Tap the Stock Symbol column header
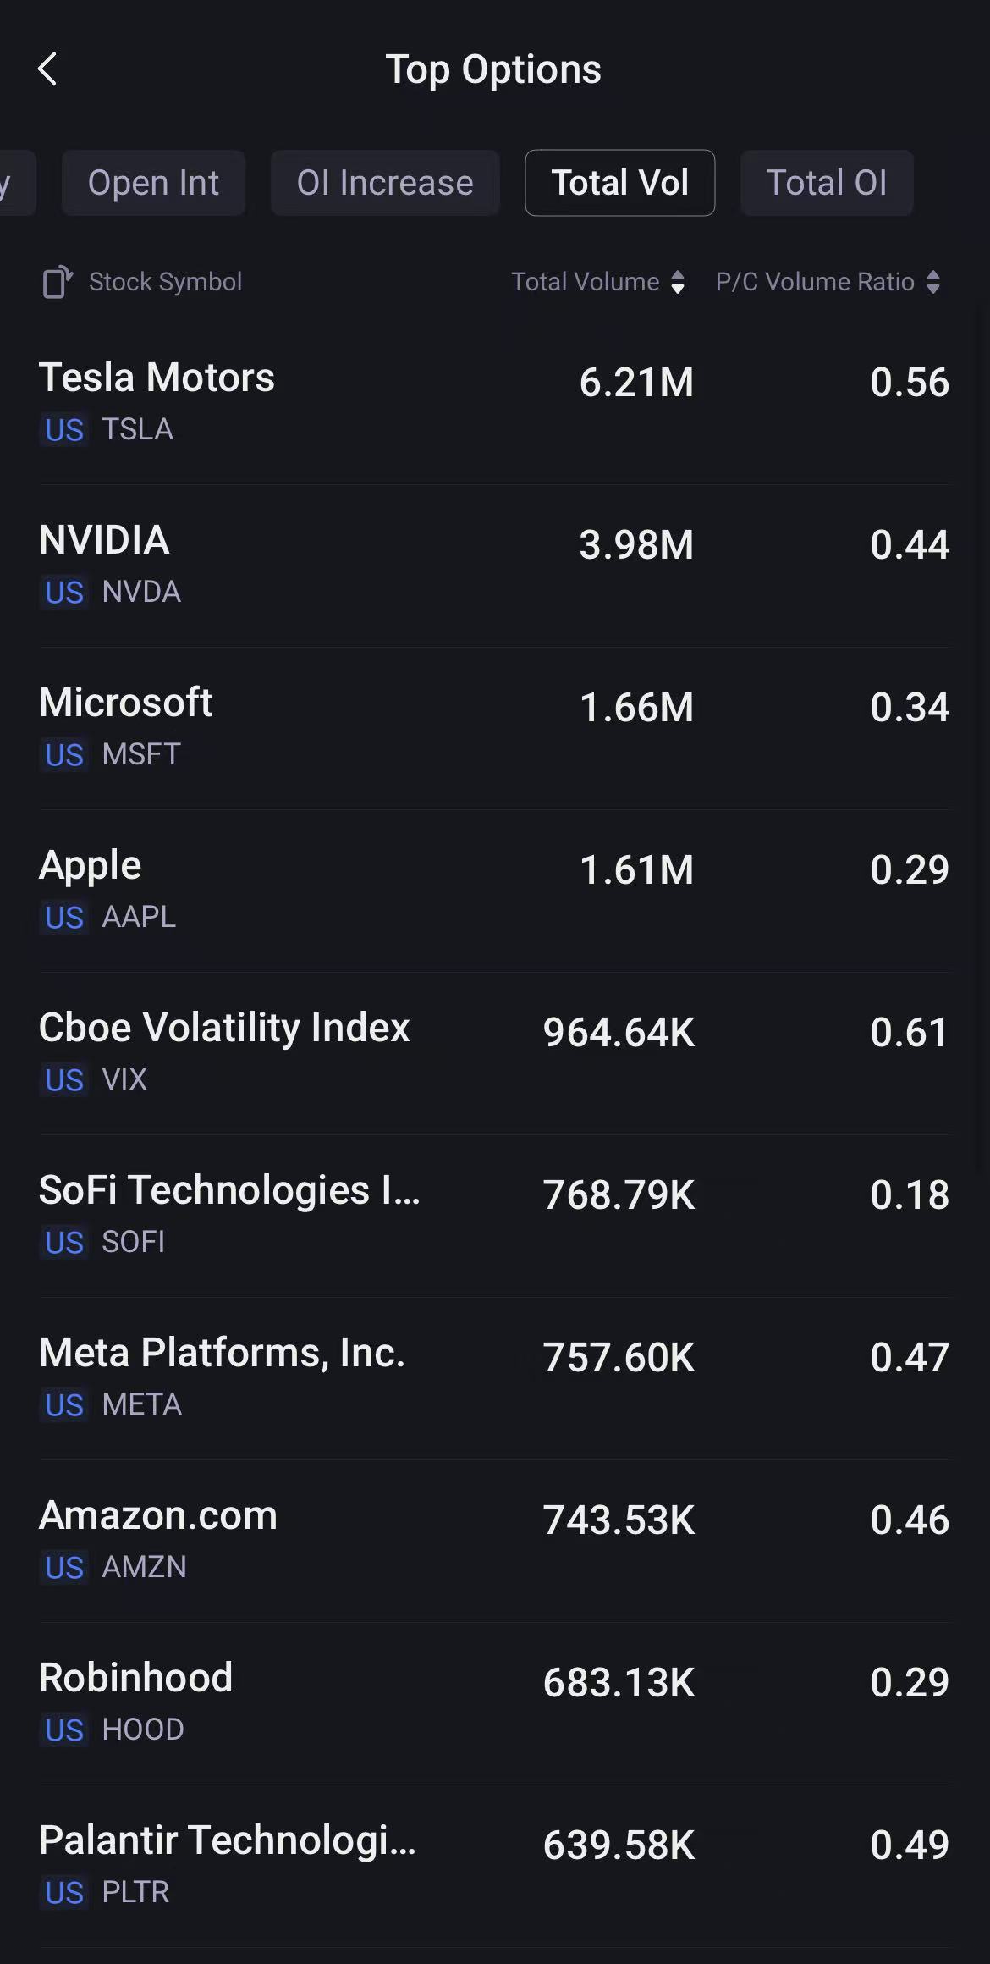The image size is (990, 1964). tap(165, 282)
